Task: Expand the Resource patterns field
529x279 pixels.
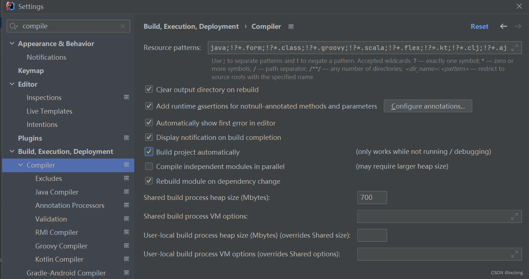Action: click(x=515, y=47)
